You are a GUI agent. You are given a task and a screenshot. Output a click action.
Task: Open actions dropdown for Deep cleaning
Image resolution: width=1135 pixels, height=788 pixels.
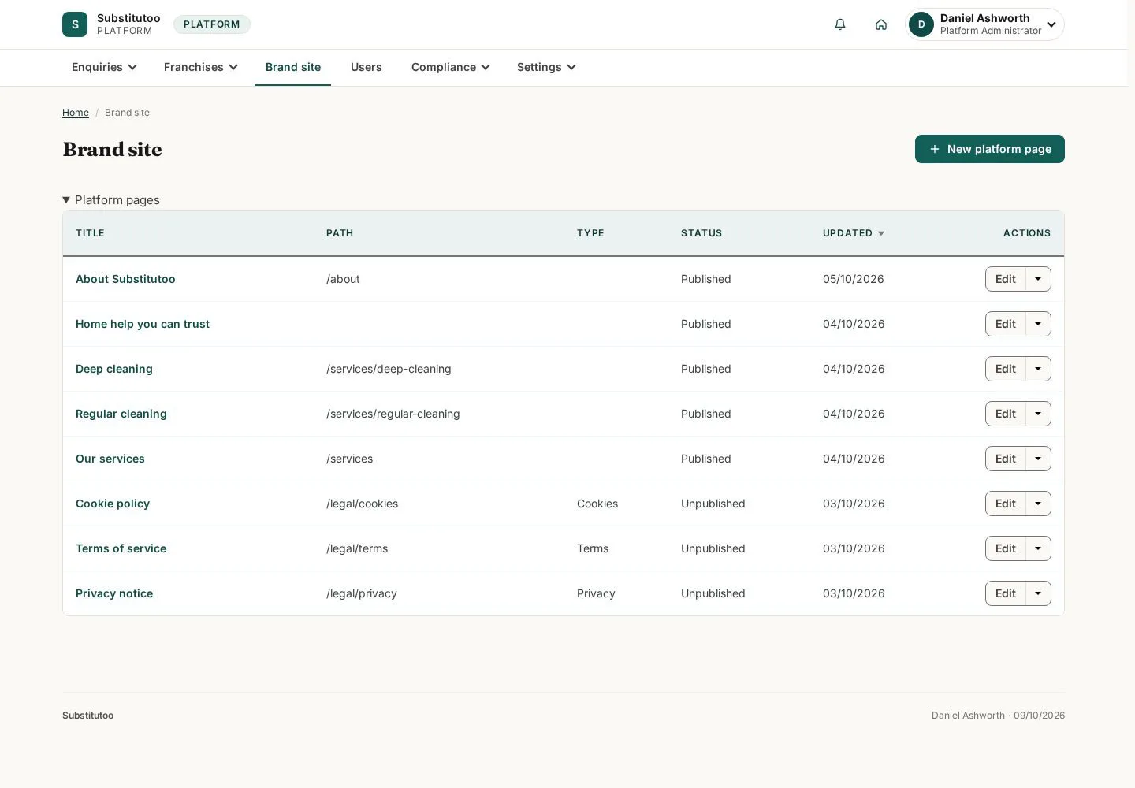(1038, 369)
